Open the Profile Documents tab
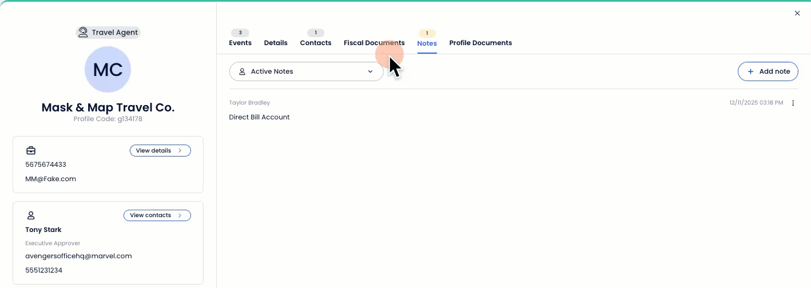 coord(480,43)
